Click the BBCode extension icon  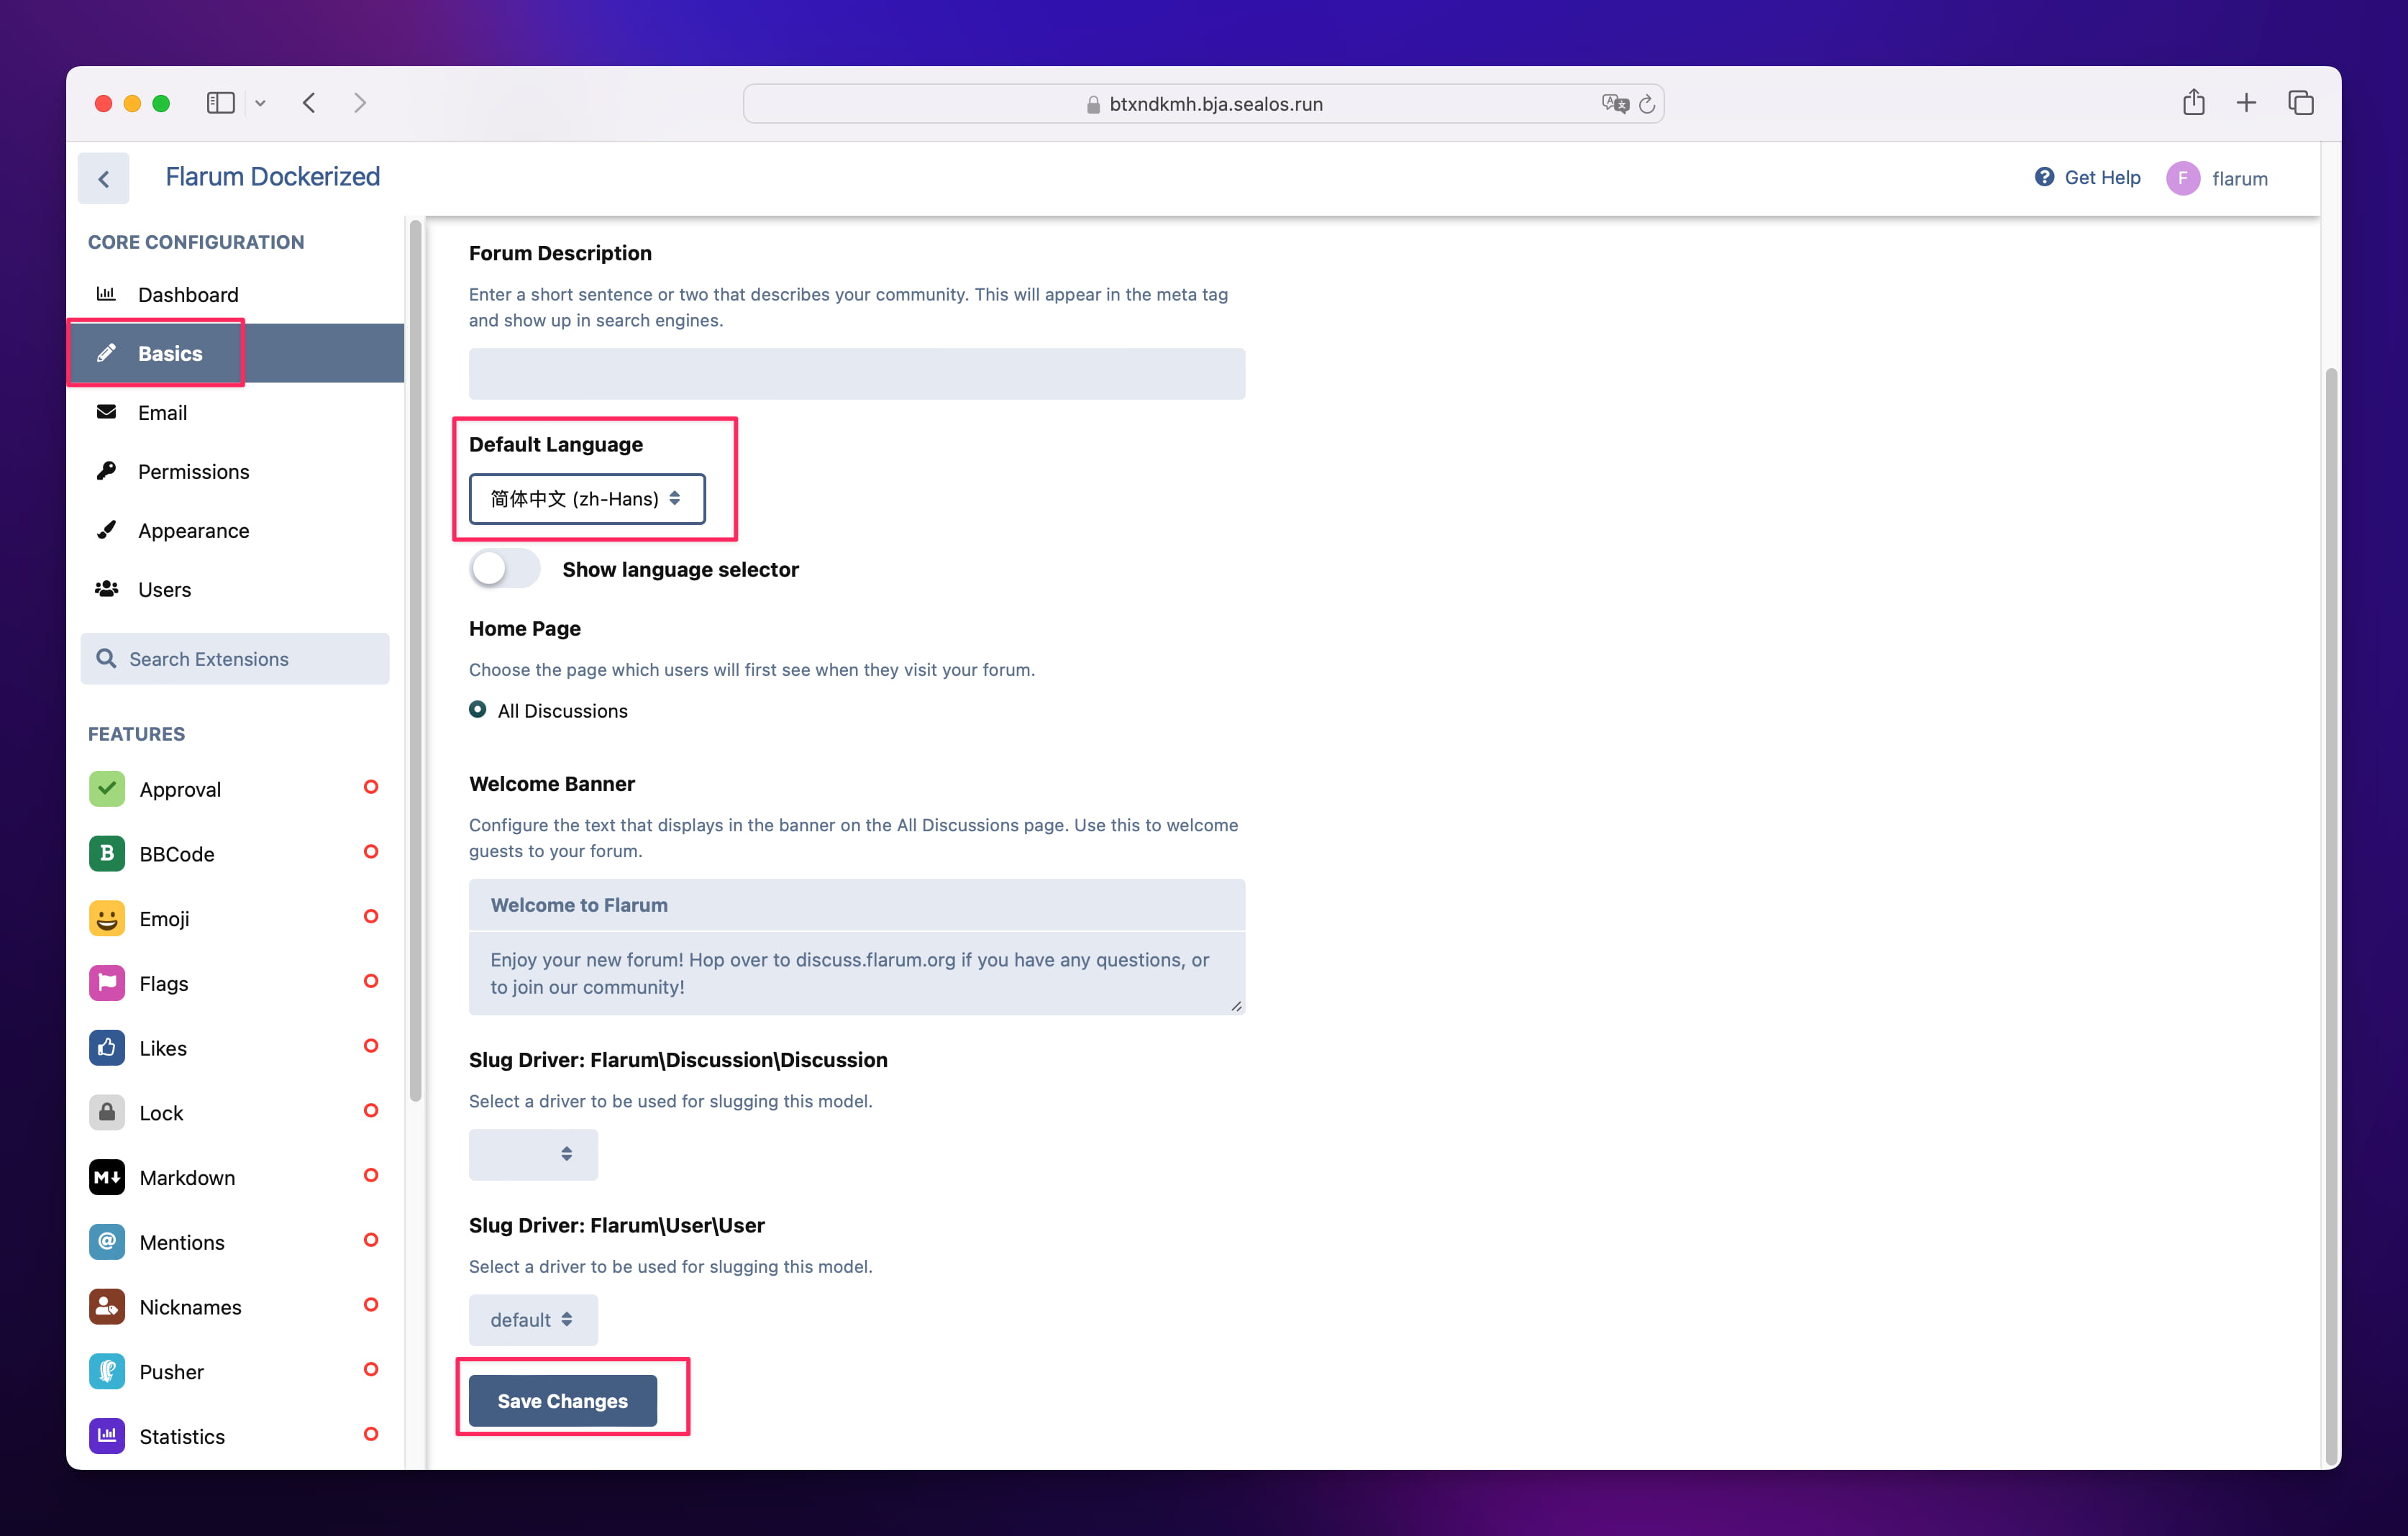click(107, 854)
